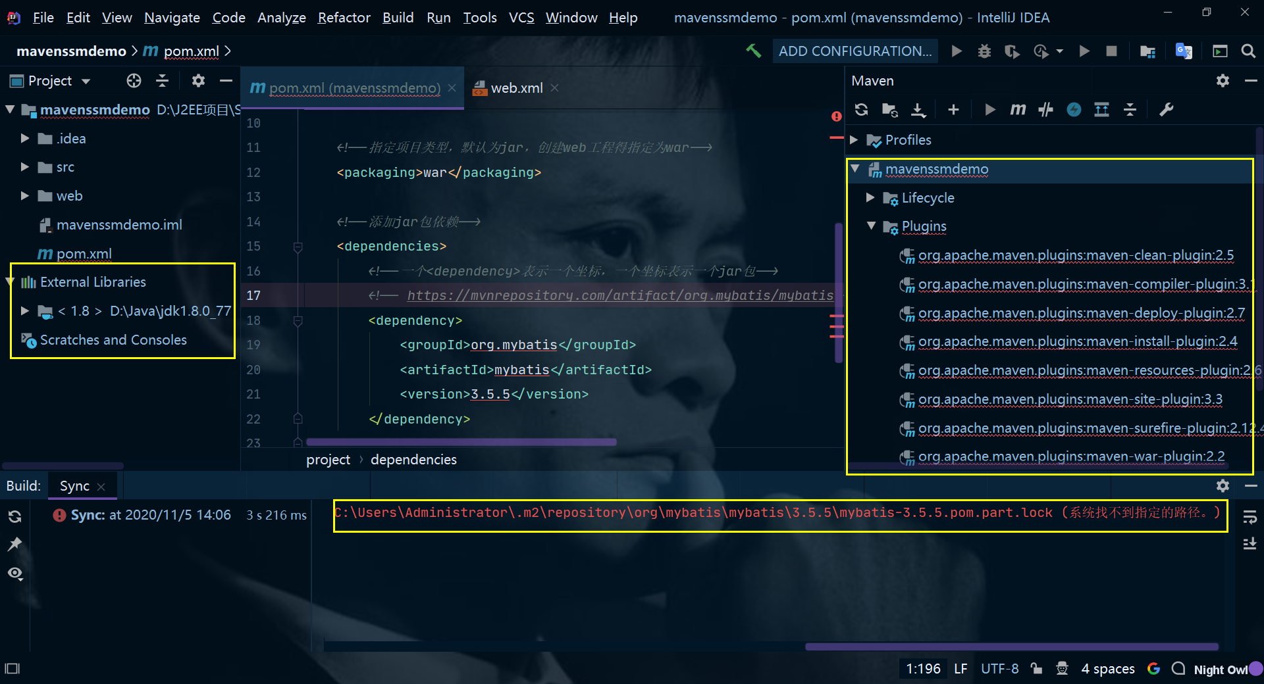
Task: Collapse the mavenssmdemo project root
Action: (x=10, y=109)
